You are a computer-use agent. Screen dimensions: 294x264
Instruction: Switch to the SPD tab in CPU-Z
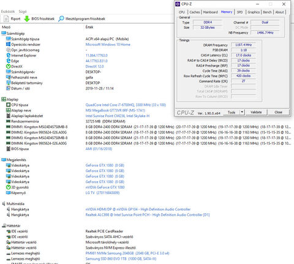pos(239,12)
